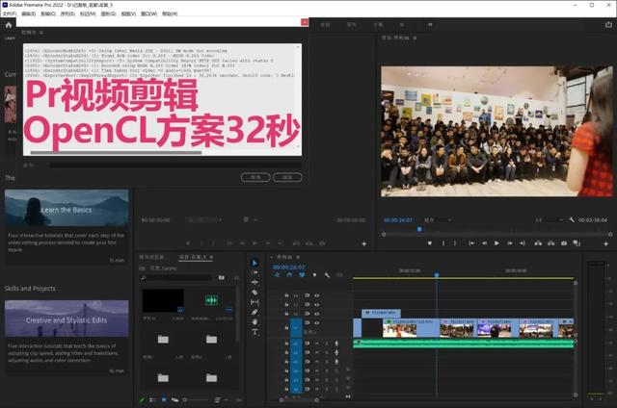
Task: Switch Project panel to freeform view
Action: [174, 399]
